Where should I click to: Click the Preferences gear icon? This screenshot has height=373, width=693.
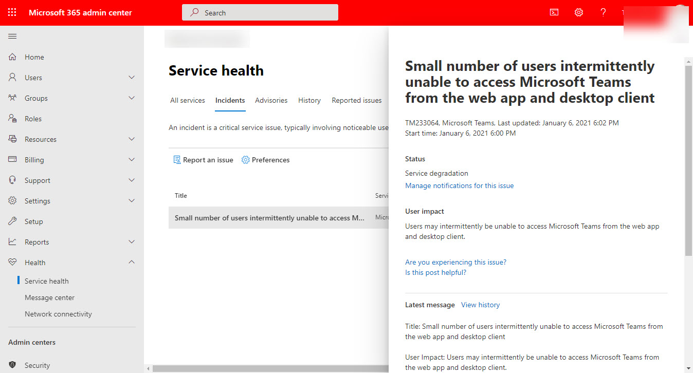pos(246,160)
